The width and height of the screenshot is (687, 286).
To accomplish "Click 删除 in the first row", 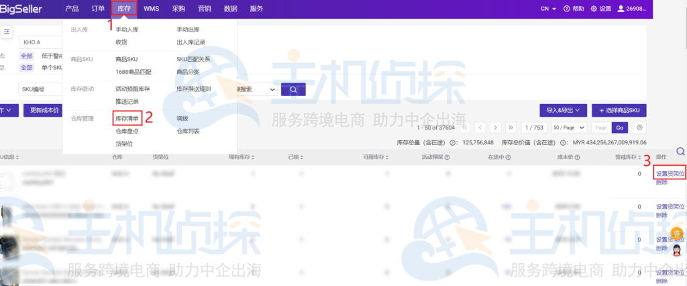I will [662, 182].
